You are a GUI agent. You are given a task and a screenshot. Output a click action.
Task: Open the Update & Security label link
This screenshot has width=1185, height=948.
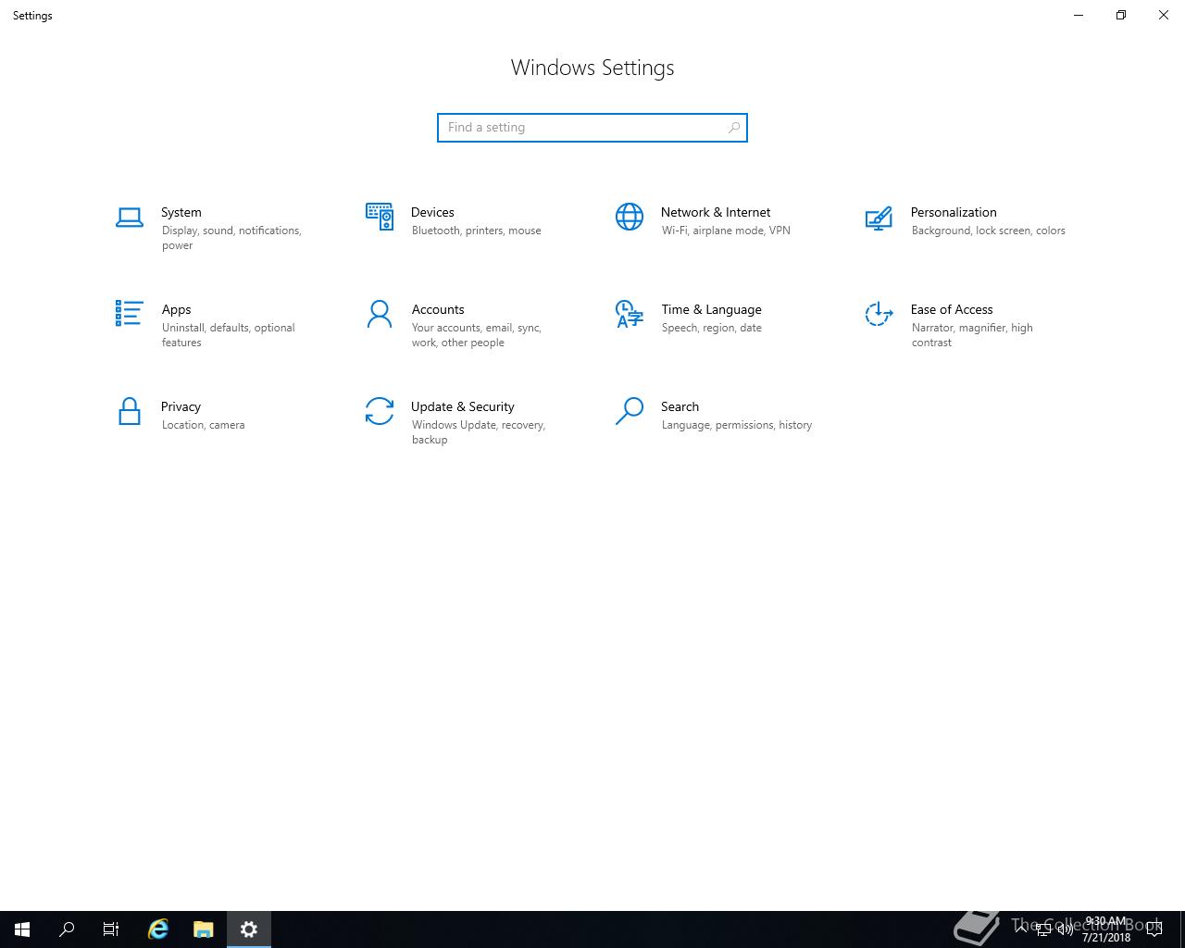click(462, 406)
